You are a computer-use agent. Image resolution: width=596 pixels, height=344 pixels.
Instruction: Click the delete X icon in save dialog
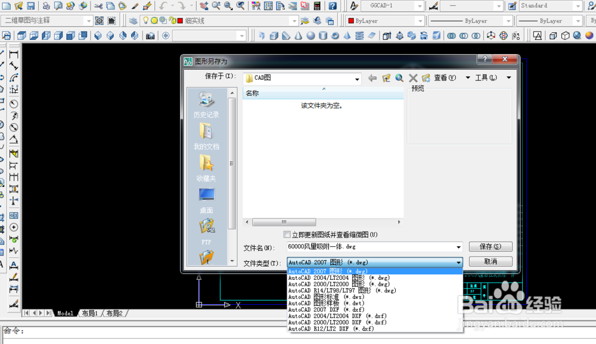(x=413, y=78)
